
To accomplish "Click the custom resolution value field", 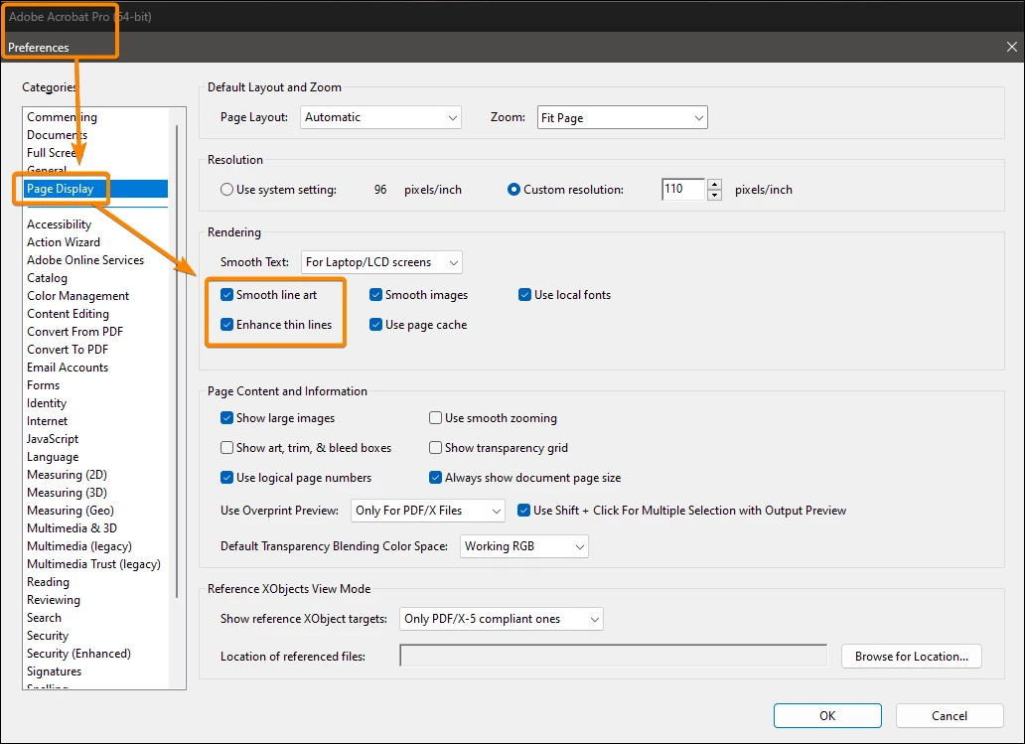I will tap(683, 189).
